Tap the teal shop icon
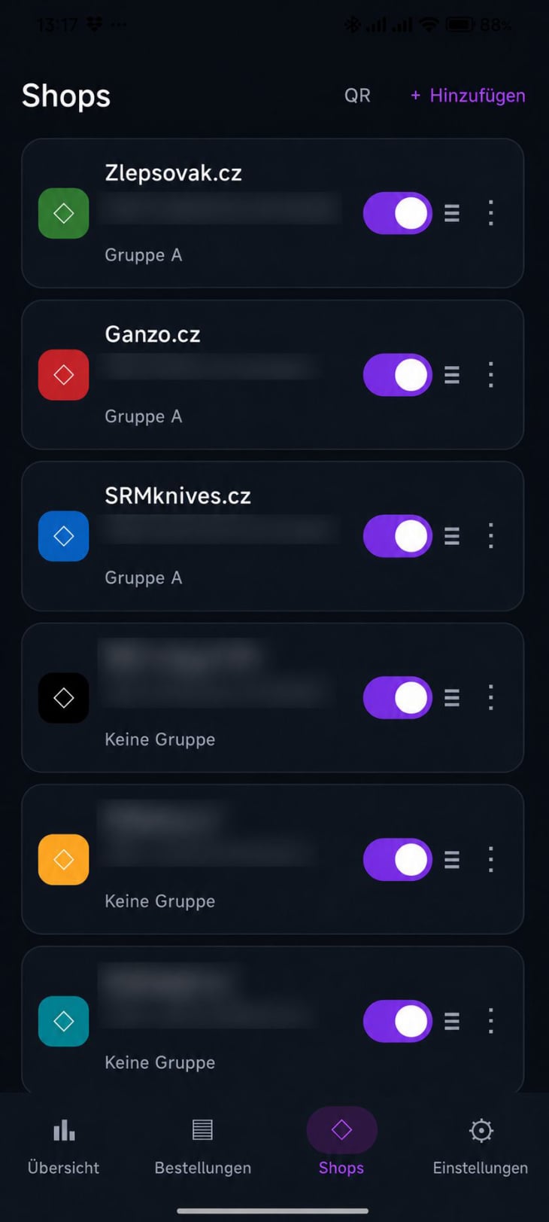 (63, 1021)
